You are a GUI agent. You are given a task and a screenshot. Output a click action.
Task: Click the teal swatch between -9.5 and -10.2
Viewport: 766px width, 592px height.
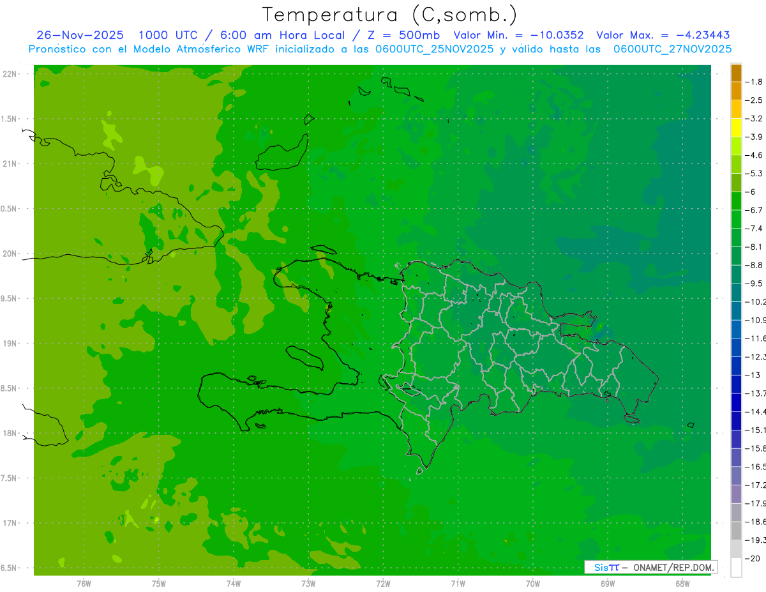coord(736,292)
